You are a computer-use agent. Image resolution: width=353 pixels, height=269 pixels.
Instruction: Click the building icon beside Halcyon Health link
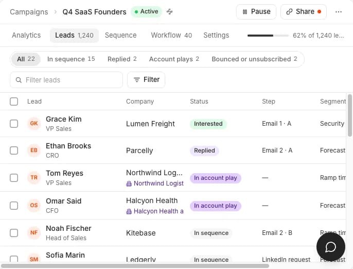pyautogui.click(x=129, y=211)
